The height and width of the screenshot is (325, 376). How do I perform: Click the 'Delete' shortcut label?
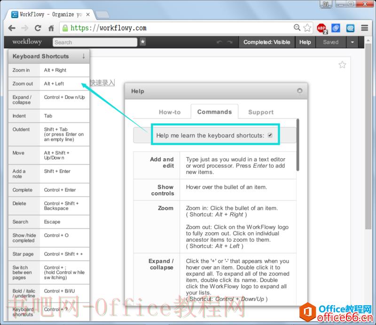19,203
